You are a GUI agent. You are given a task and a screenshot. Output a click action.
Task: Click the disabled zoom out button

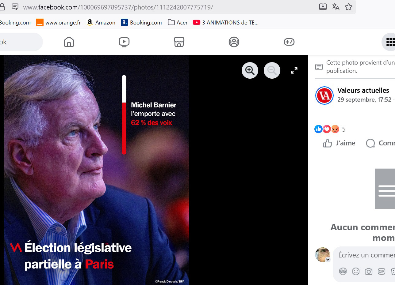[272, 70]
